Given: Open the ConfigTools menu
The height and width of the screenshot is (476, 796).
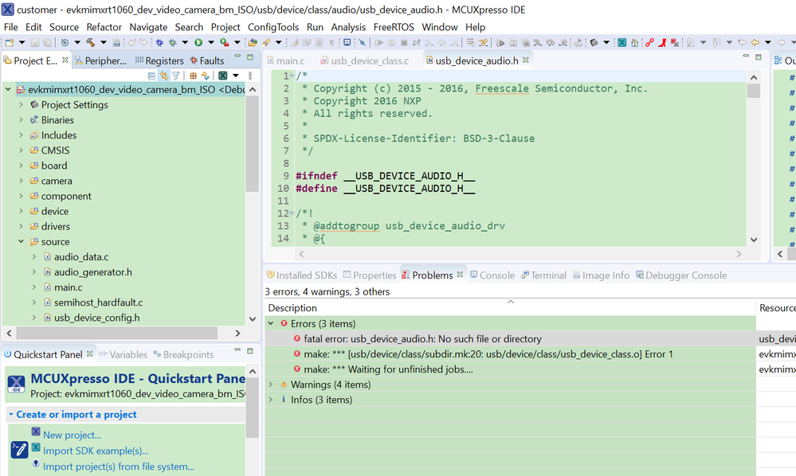Looking at the screenshot, I should pos(273,27).
